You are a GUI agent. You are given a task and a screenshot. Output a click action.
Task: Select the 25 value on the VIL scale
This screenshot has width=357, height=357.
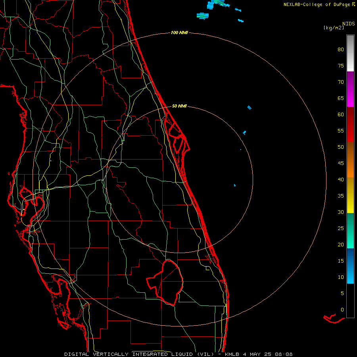[x=341, y=228]
